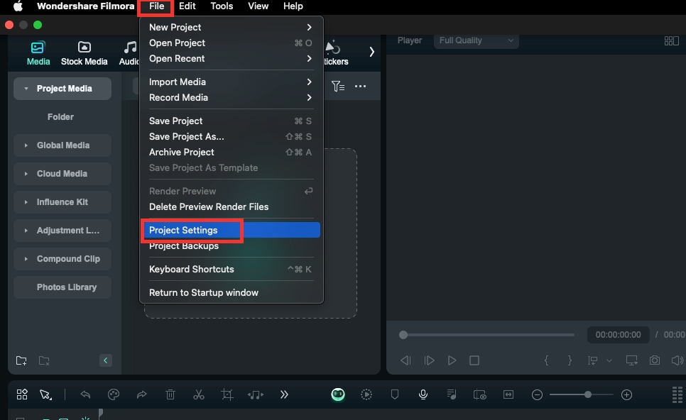Select the timeline selection arrow tool

(45, 394)
